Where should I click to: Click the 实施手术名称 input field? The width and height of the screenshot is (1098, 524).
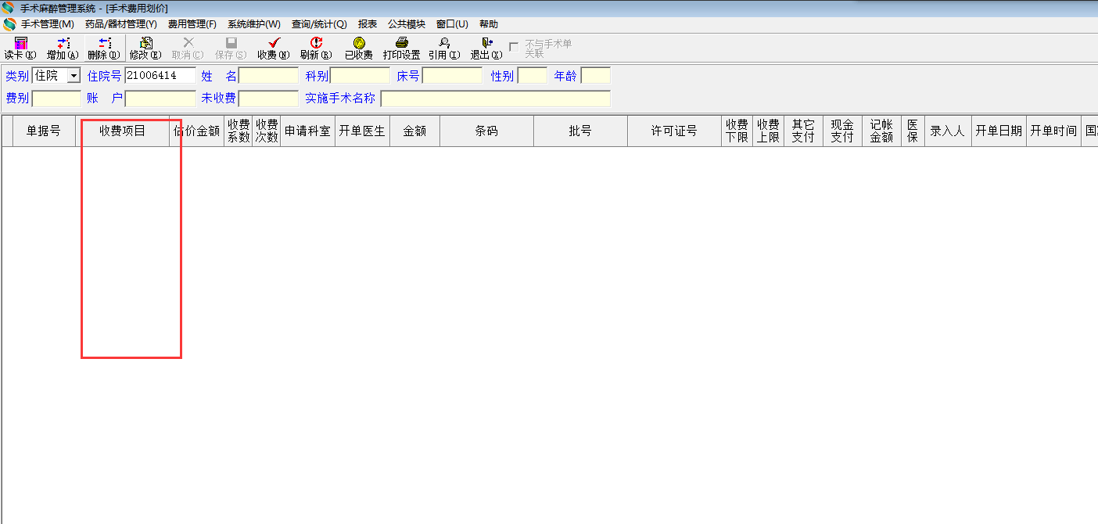click(x=495, y=99)
